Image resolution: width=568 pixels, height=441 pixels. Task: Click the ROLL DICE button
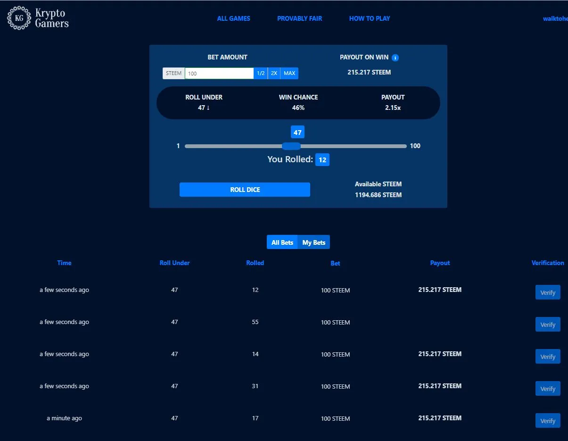point(245,190)
